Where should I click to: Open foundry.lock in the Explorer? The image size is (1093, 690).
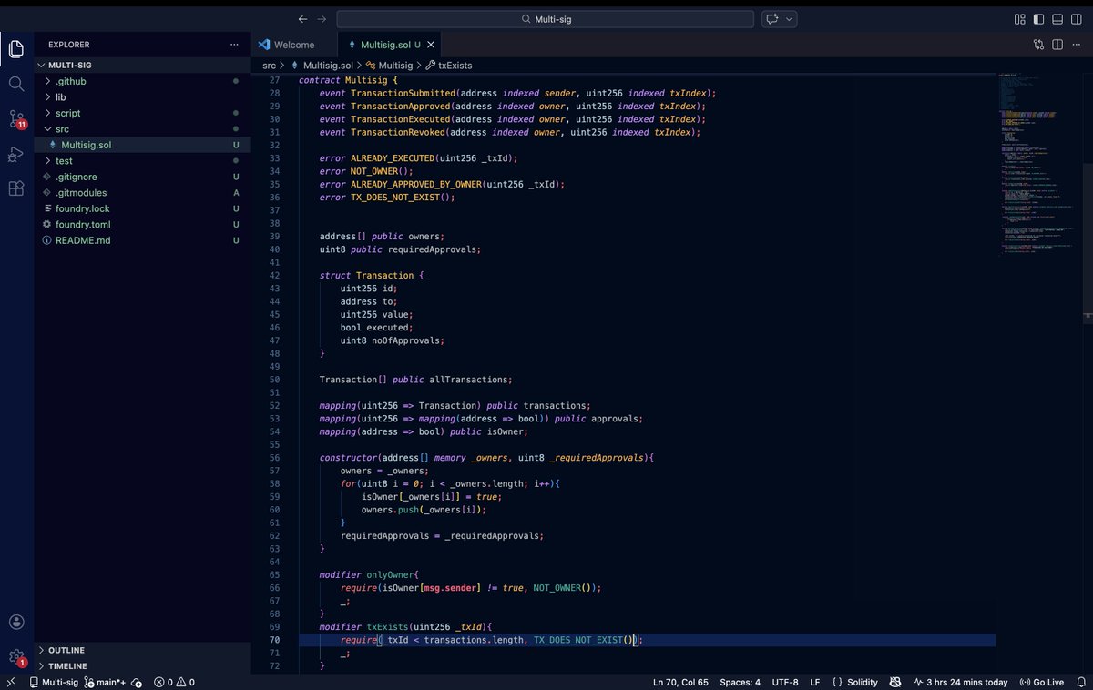point(142,208)
